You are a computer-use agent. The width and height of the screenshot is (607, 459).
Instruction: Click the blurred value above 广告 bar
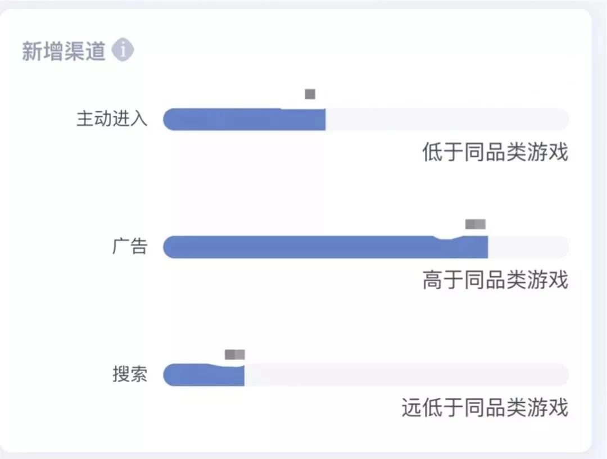click(x=475, y=224)
